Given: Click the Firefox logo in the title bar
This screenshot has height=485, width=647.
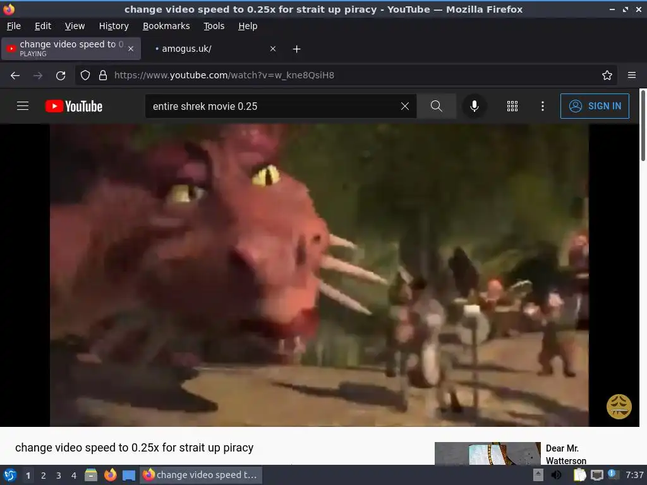Looking at the screenshot, I should (x=9, y=9).
